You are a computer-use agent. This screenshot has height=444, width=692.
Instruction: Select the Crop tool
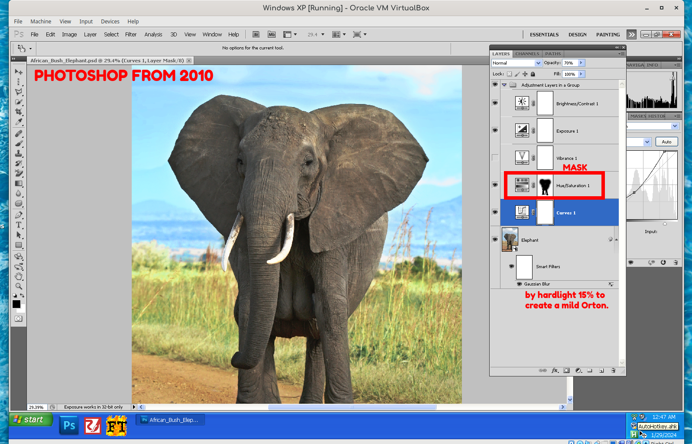19,112
